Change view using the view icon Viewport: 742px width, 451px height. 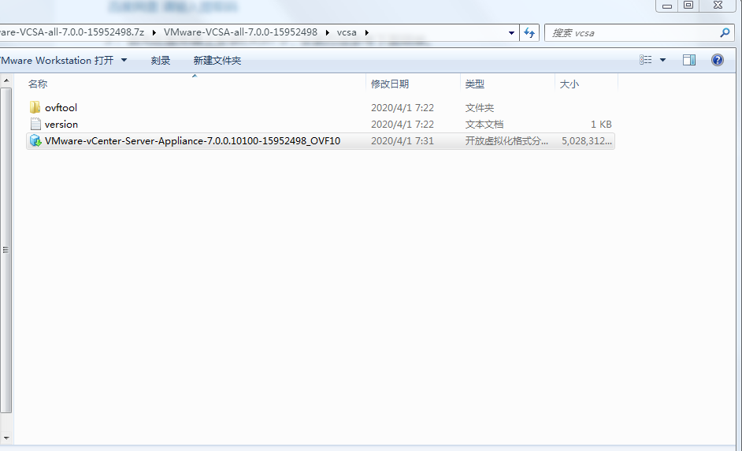point(645,60)
